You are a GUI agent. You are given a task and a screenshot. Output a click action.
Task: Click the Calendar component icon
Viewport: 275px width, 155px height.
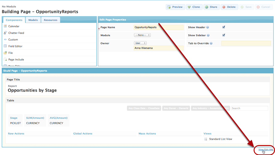[5, 26]
